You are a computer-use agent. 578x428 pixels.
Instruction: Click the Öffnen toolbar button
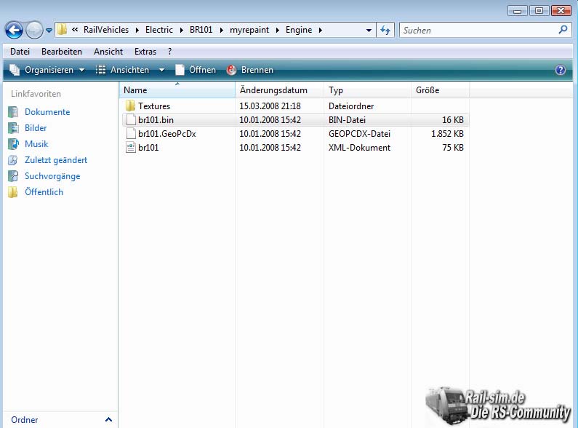[x=196, y=70]
